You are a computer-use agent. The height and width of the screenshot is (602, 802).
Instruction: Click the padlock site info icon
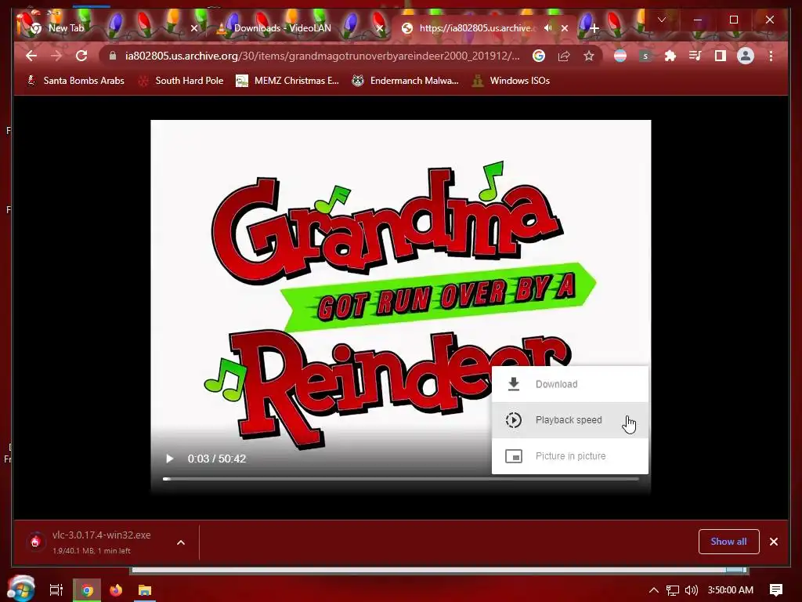point(113,56)
